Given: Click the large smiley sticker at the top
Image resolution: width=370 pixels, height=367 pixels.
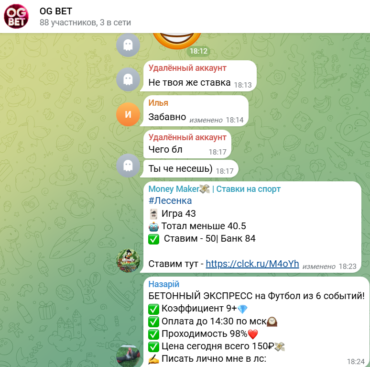Looking at the screenshot, I should coord(177,41).
